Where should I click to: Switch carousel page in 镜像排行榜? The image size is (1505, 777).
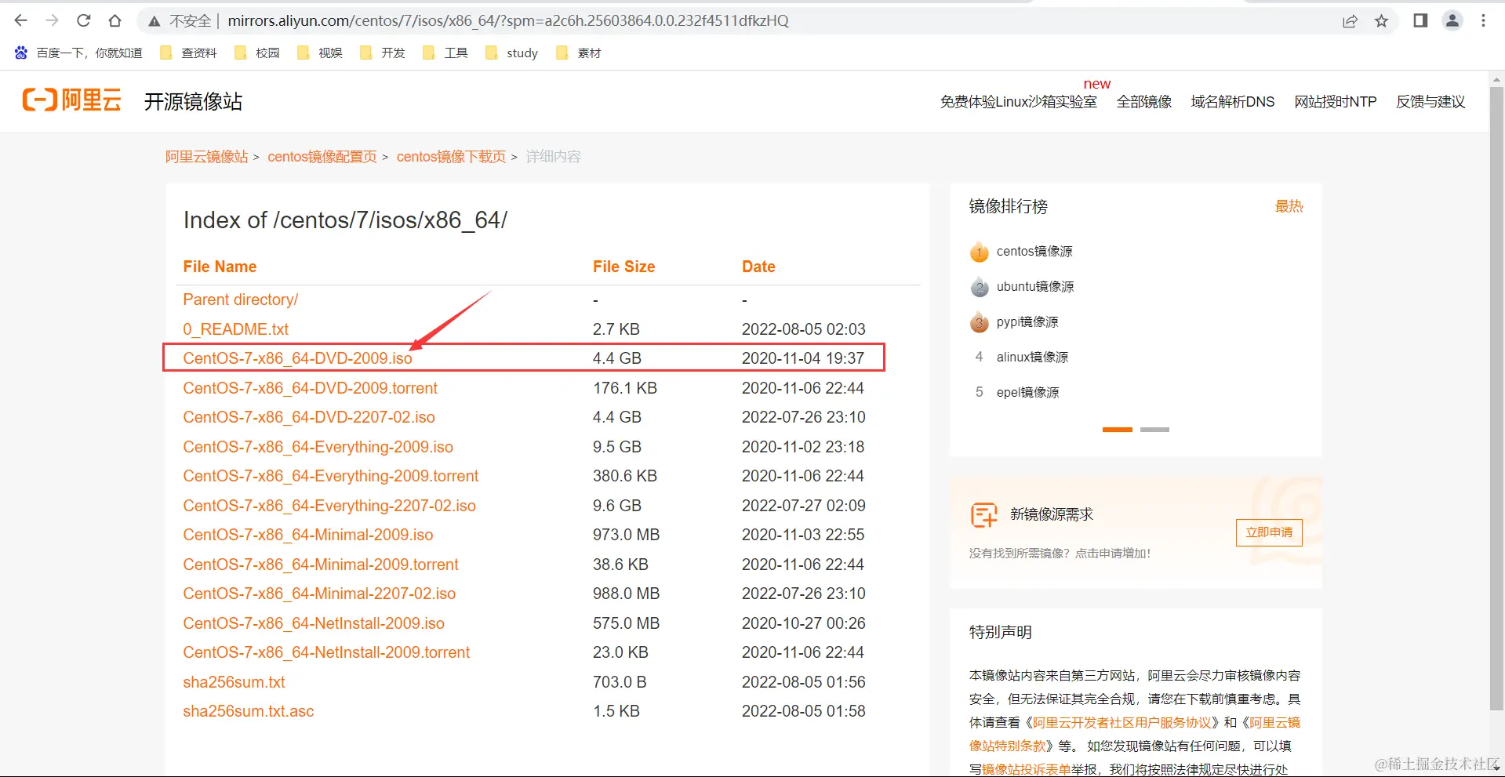(x=1154, y=430)
